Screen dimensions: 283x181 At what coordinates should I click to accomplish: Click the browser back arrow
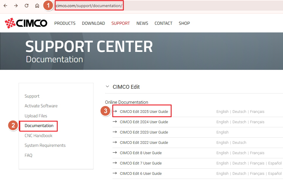[5, 6]
